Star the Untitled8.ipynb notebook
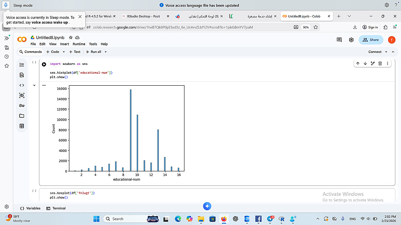 (x=71, y=38)
